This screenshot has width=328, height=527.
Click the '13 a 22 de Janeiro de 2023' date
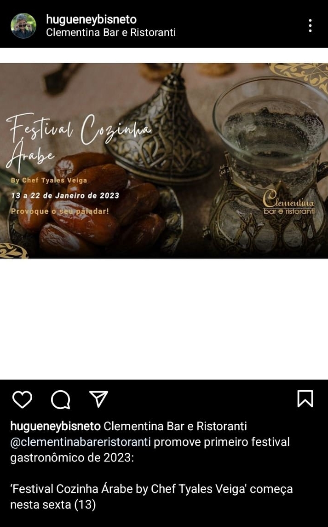pyautogui.click(x=65, y=196)
